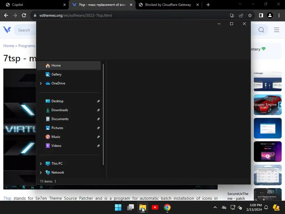This screenshot has width=285, height=214.
Task: Click the vsthemes magnifier search icon
Action: tap(261, 30)
